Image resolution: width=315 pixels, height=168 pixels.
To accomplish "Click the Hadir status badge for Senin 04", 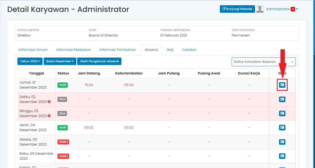I will [63, 128].
